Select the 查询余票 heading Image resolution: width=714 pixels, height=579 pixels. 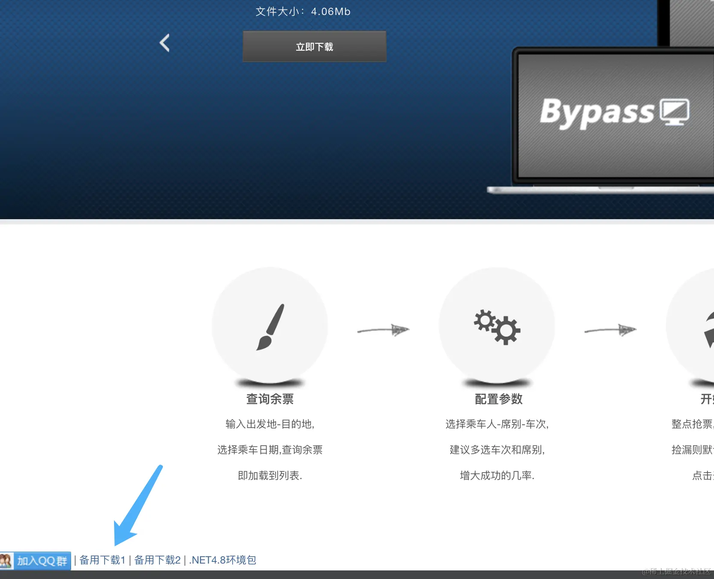coord(270,399)
